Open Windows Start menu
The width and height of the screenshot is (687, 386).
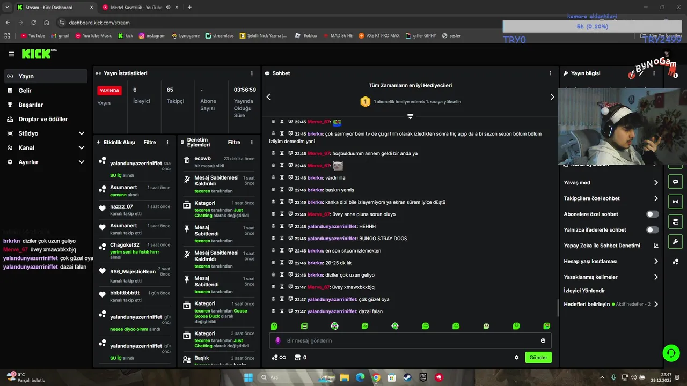pyautogui.click(x=249, y=377)
